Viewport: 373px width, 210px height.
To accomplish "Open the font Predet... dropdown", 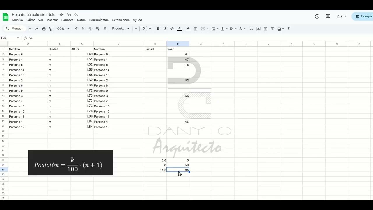I will point(121,29).
